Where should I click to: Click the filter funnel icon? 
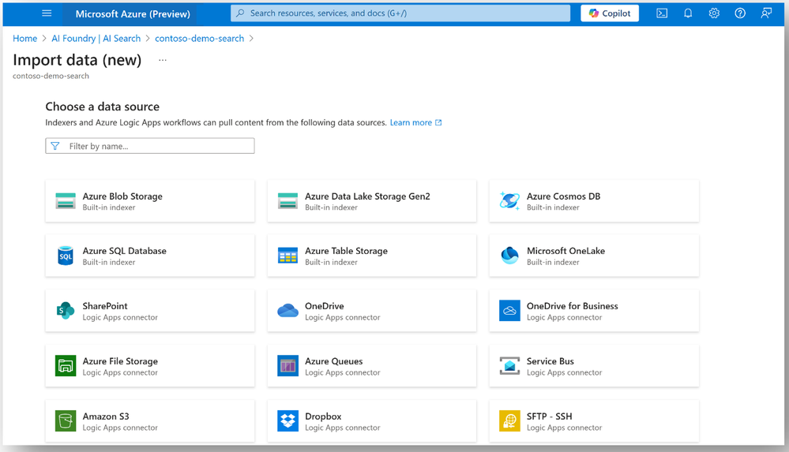pos(55,146)
